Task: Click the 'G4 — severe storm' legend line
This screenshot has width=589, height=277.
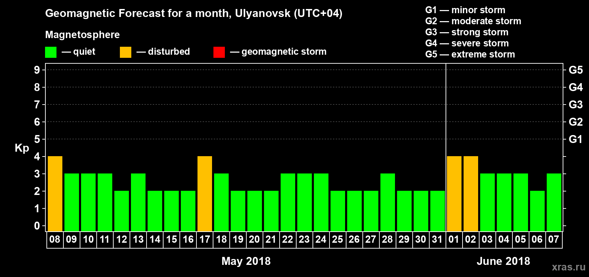Action: (x=467, y=43)
